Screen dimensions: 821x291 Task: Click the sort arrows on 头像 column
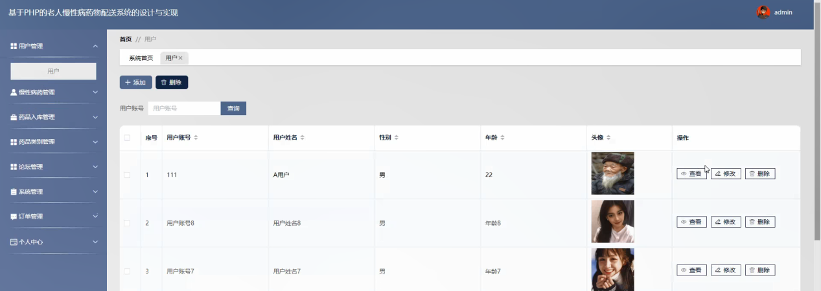tap(608, 138)
